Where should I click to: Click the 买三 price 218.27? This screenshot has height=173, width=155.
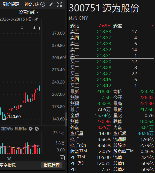[104, 74]
